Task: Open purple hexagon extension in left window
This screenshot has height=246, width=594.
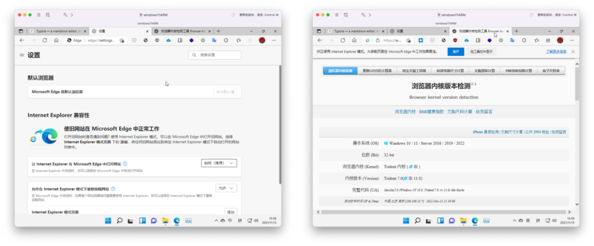Action: pyautogui.click(x=191, y=40)
